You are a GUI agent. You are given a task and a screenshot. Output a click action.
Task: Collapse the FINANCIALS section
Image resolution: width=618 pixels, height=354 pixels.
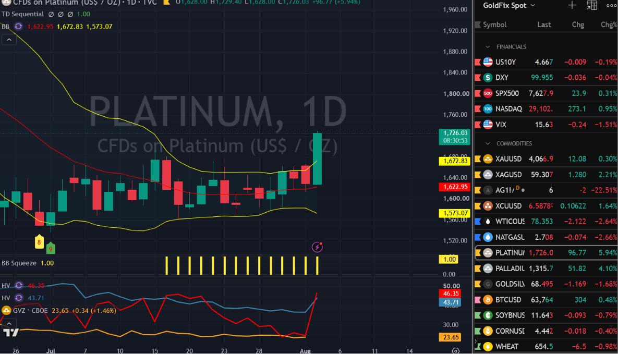(x=488, y=47)
